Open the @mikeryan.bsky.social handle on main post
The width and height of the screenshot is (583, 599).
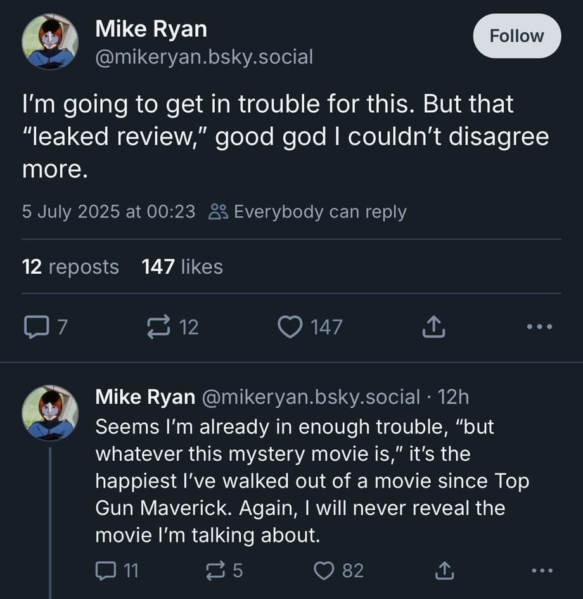203,57
